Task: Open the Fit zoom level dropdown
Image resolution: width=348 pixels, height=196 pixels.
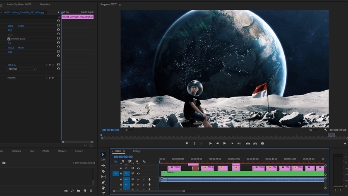Action: pos(130,130)
